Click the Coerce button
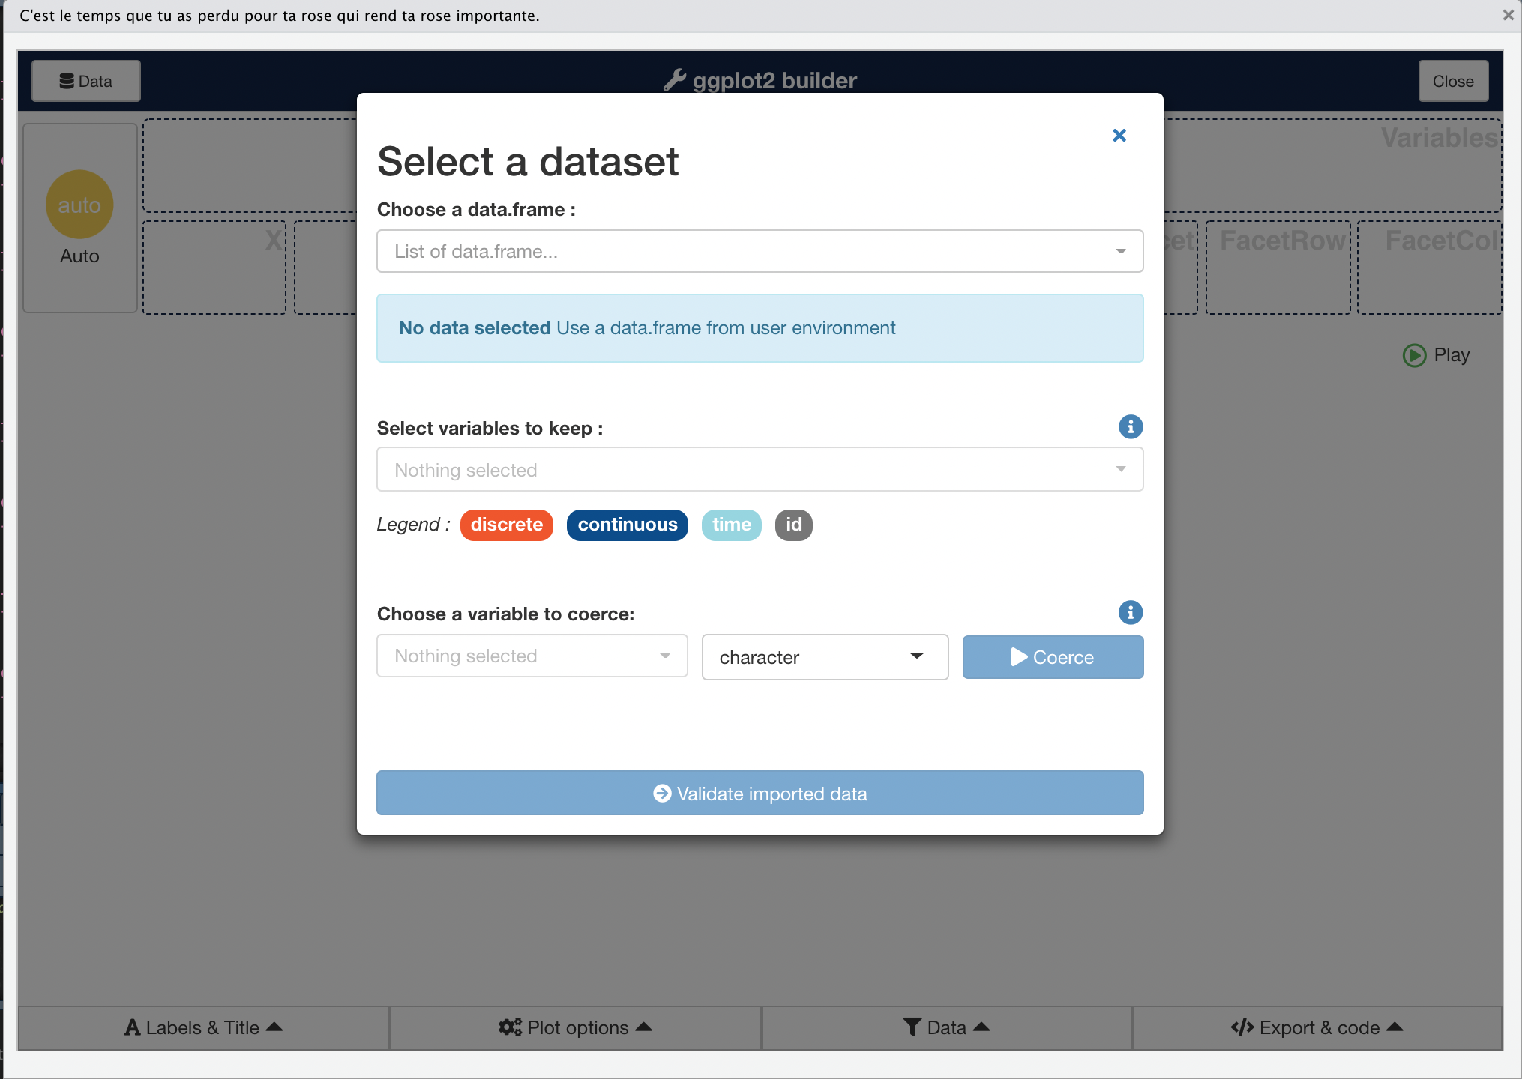The image size is (1522, 1079). pos(1053,657)
